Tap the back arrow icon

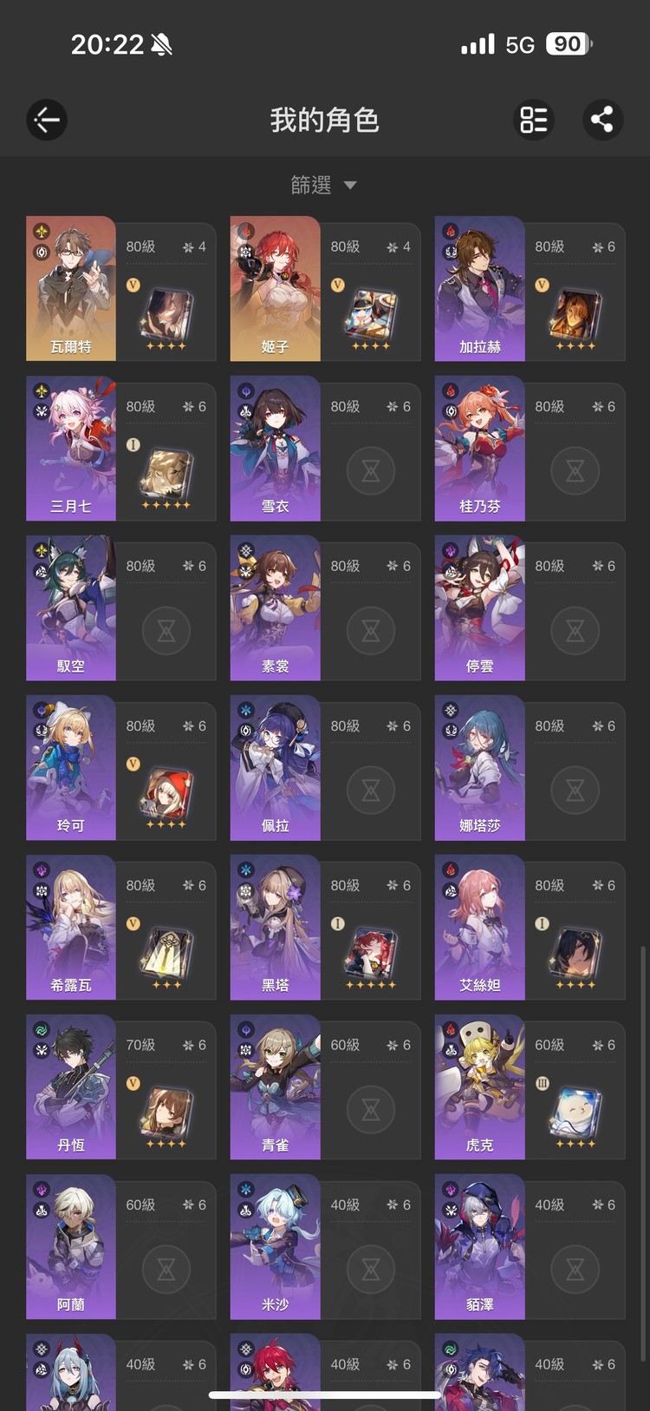click(x=47, y=120)
